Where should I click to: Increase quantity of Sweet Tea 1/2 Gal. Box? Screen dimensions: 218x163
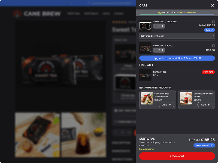coord(162,26)
